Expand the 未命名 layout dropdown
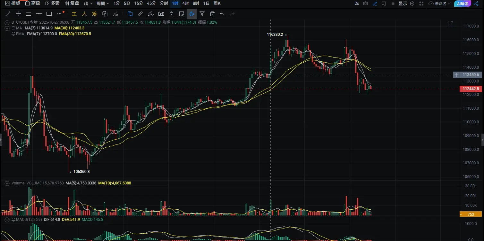 (440, 4)
